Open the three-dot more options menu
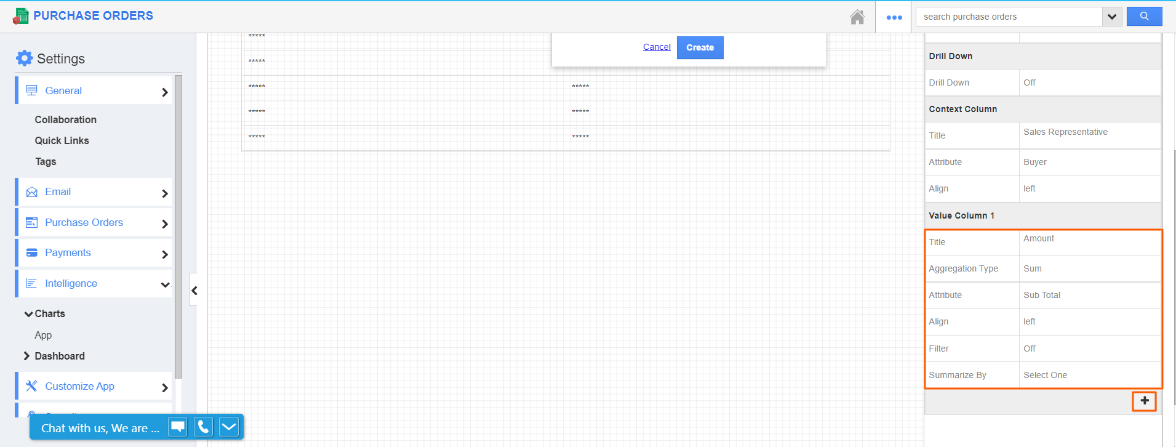The width and height of the screenshot is (1176, 447). click(x=894, y=17)
